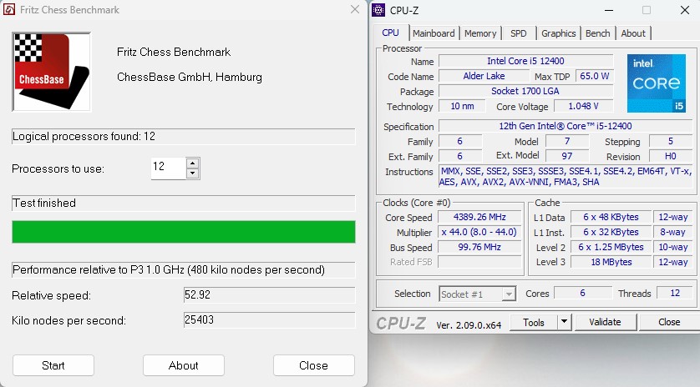Close the Fritz Chess Benchmark window with X
This screenshot has width=700, height=387.
point(355,9)
